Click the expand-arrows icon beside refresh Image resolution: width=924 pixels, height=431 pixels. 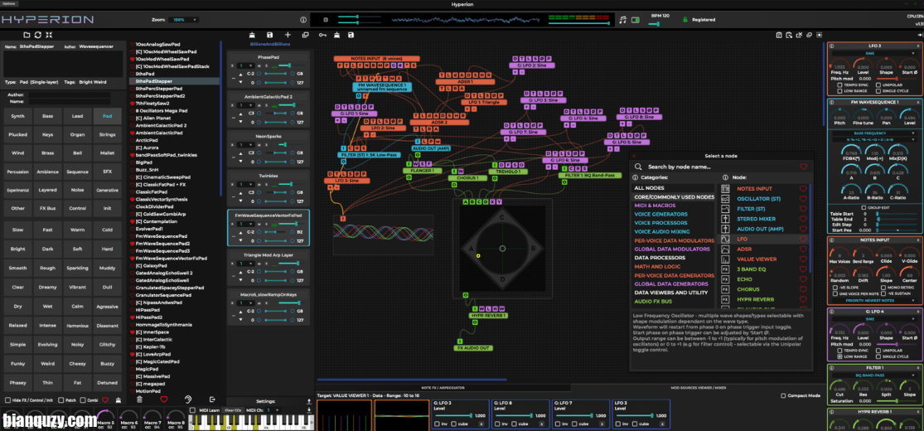tap(49, 35)
